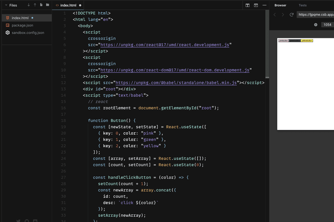The width and height of the screenshot is (334, 222).
Task: Click the npm icon beside package.json
Action: (x=8, y=25)
